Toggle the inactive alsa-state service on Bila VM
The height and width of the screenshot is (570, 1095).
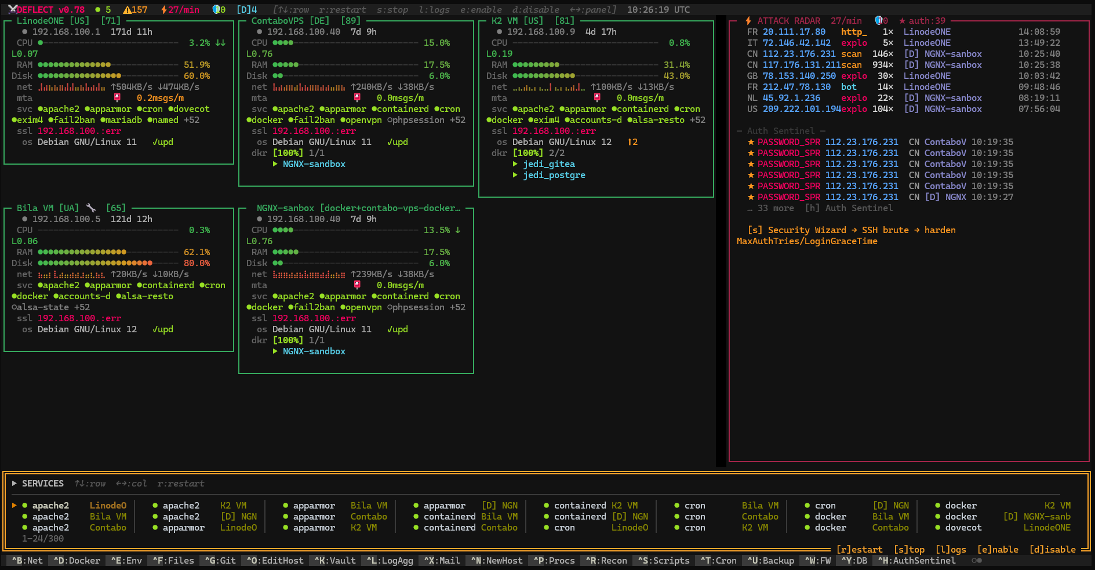click(x=41, y=307)
